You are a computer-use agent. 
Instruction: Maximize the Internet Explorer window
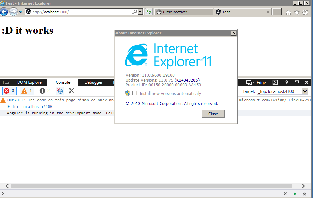click(x=301, y=3)
